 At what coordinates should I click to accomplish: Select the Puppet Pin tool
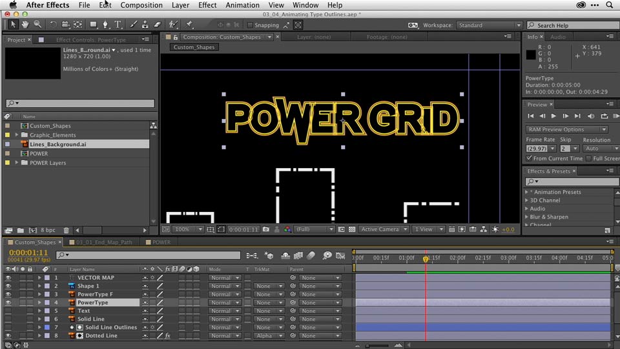pyautogui.click(x=190, y=25)
